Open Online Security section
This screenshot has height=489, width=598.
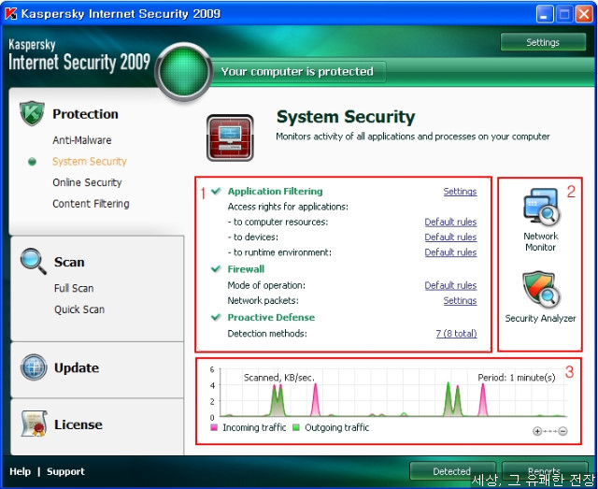click(87, 182)
